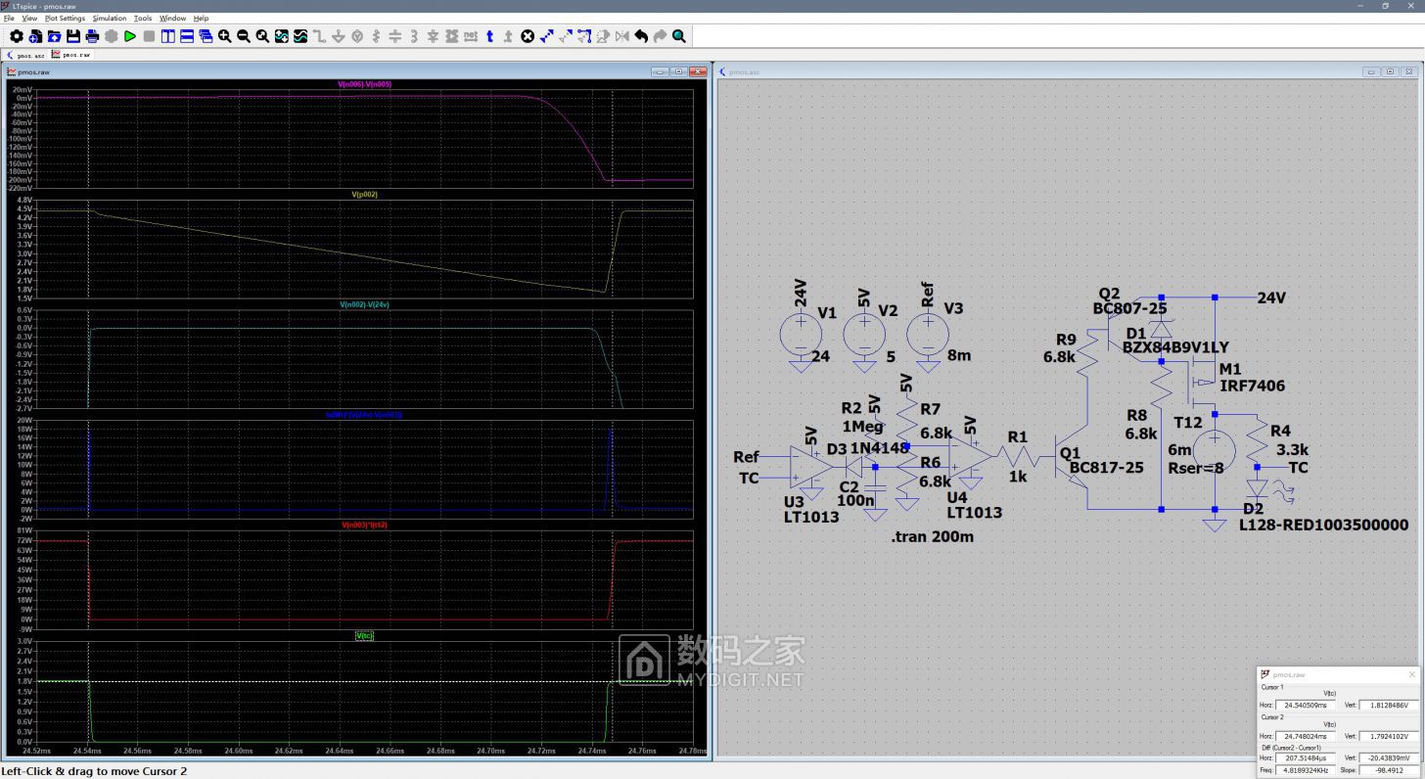The image size is (1425, 779).
Task: Click the V(n002)-V(24v) trace label
Action: (364, 304)
